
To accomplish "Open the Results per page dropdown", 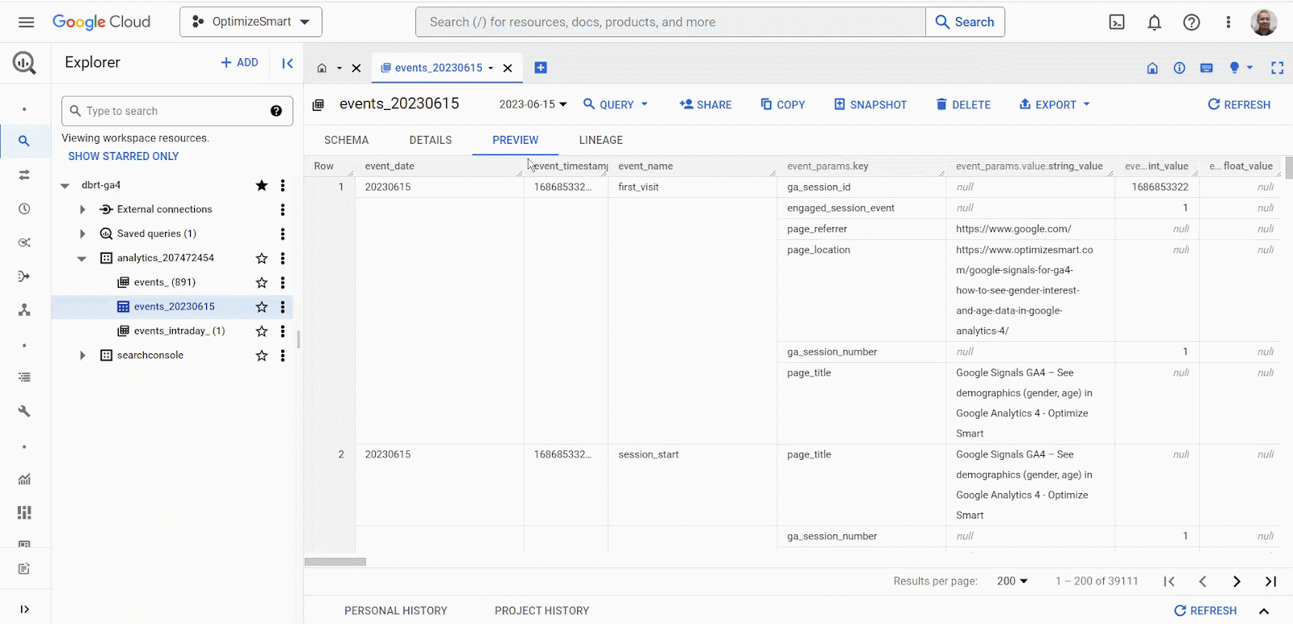I will click(1012, 581).
